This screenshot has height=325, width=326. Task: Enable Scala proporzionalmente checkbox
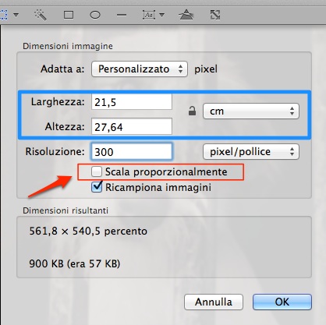97,171
